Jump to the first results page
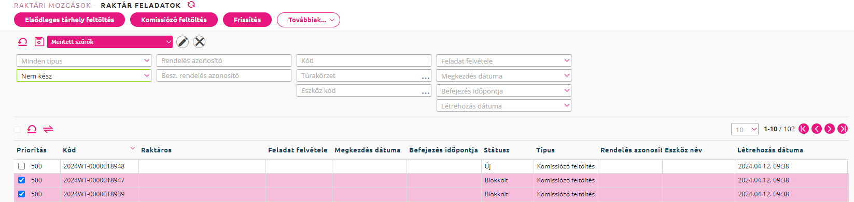Viewport: 854px width, 202px height. (804, 129)
